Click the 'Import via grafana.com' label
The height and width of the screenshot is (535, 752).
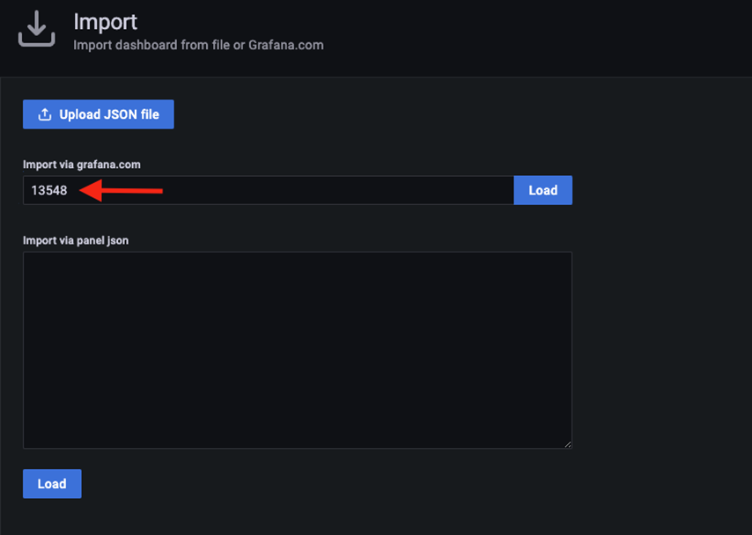pos(82,165)
